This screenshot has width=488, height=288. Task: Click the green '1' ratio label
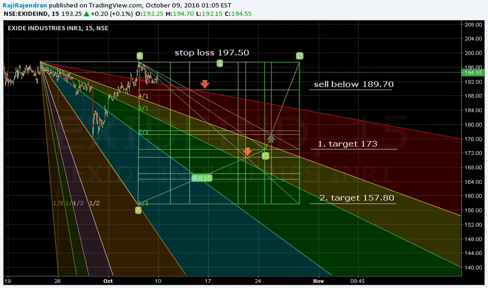[x=220, y=63]
